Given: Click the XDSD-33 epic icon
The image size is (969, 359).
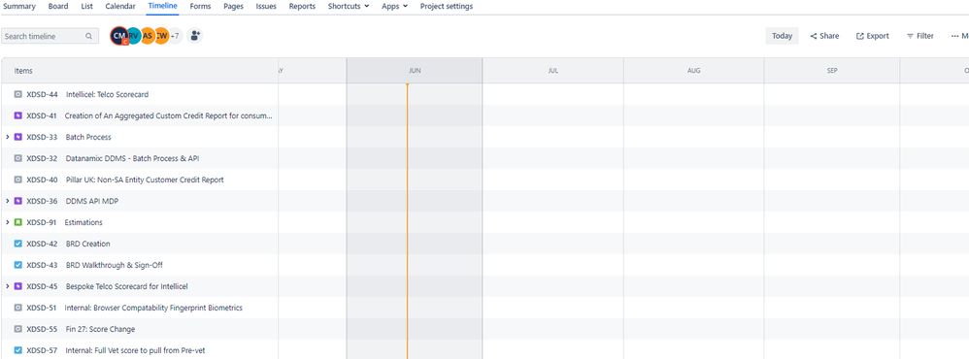Looking at the screenshot, I should click(17, 137).
